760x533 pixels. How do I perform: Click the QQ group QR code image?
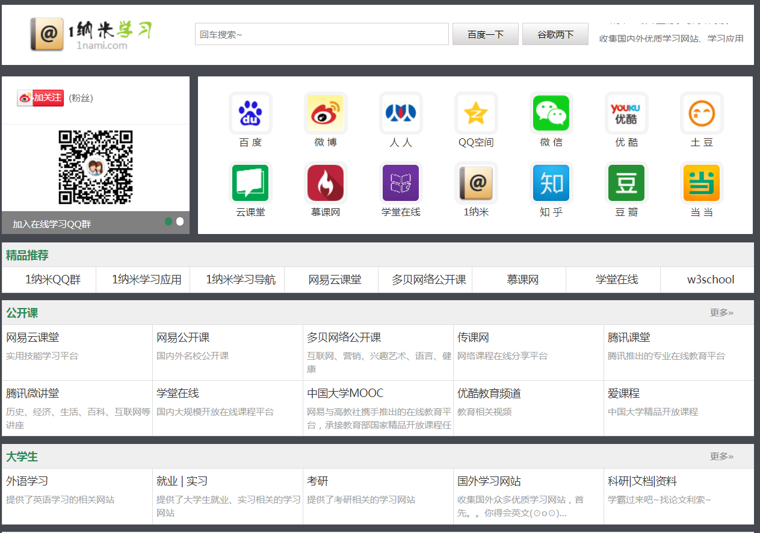95,167
